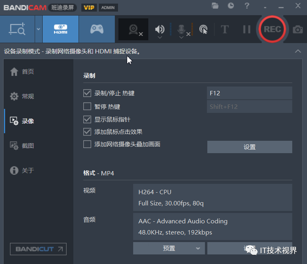This screenshot has height=264, width=307.
Task: Click 48.0KHz, stereo, 192kbps text
Action: (x=175, y=232)
